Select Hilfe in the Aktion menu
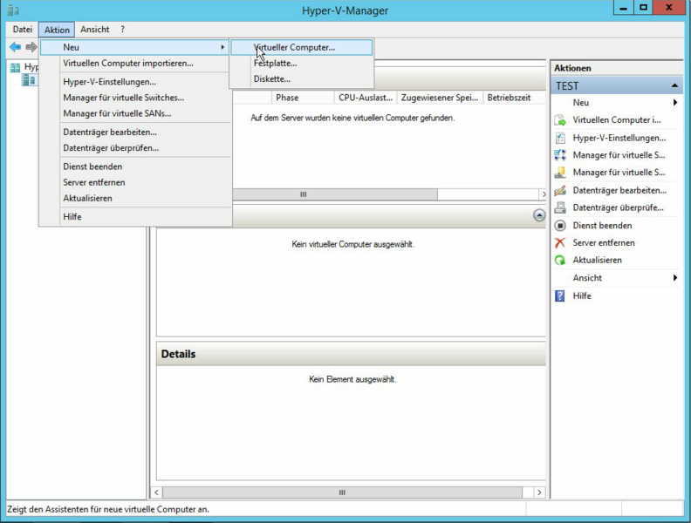 136,216
